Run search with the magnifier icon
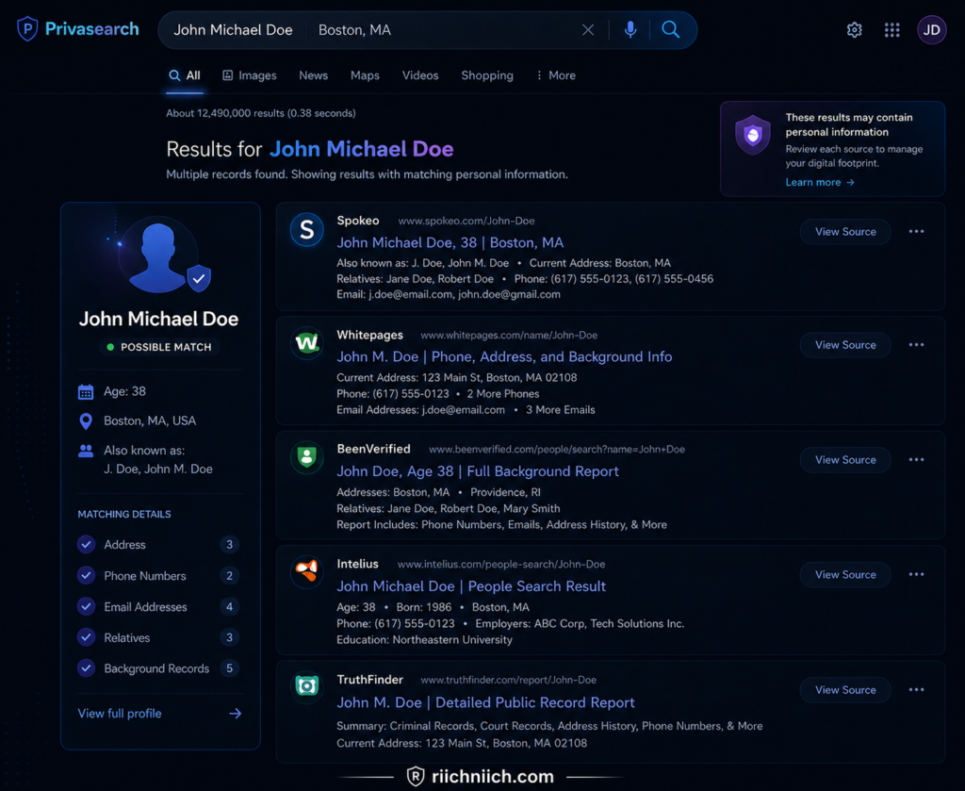Image resolution: width=965 pixels, height=791 pixels. tap(670, 29)
